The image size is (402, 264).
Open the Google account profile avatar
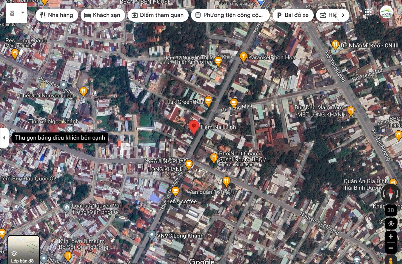(386, 12)
